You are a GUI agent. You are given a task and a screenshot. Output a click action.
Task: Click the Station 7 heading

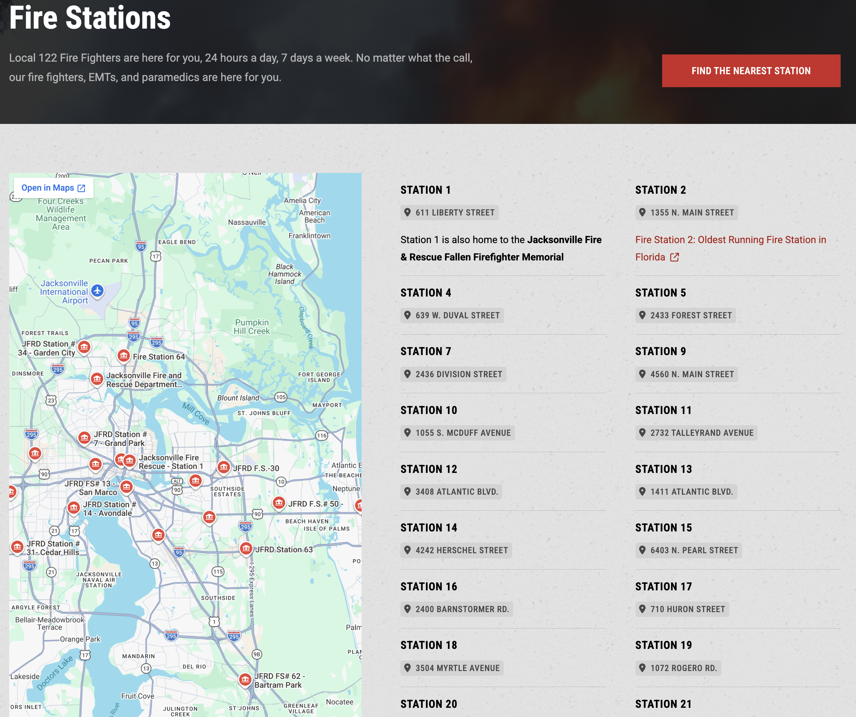pos(426,351)
